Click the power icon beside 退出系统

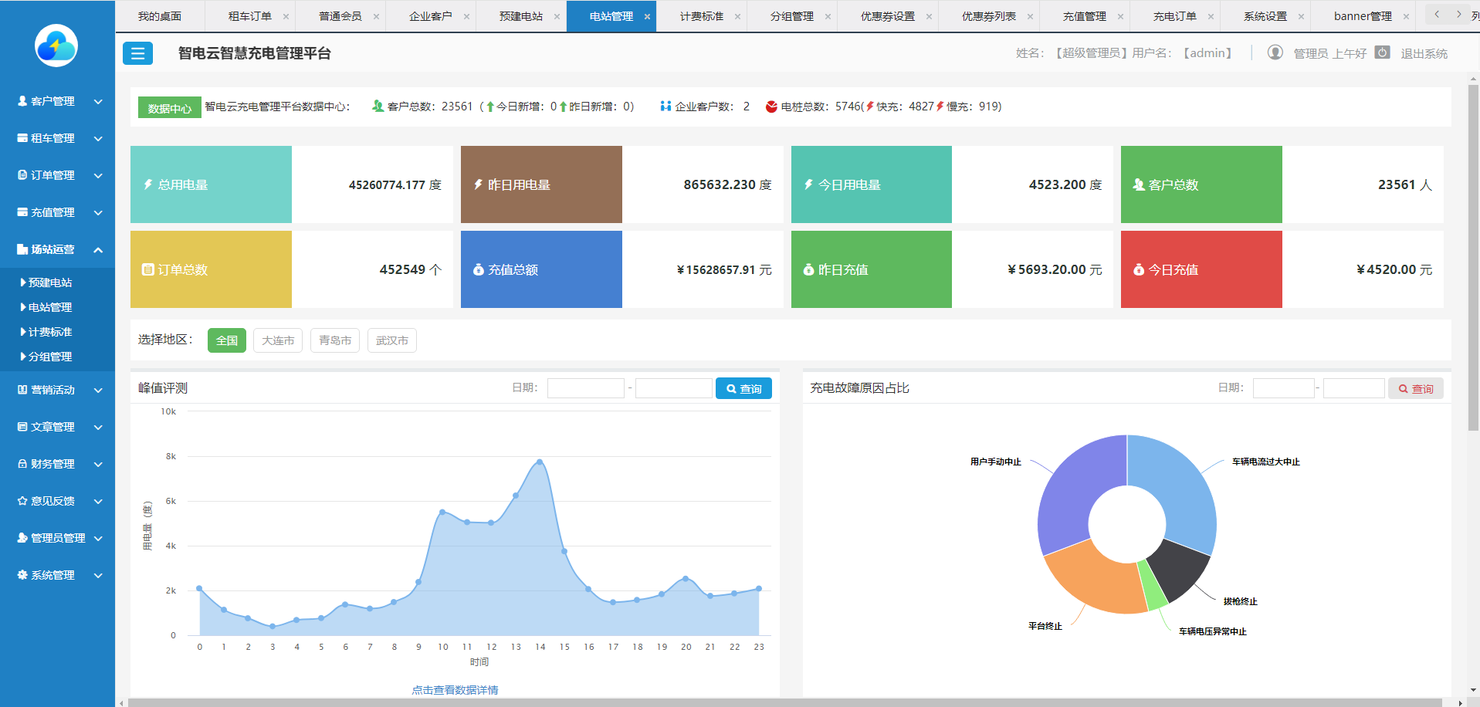tap(1383, 52)
